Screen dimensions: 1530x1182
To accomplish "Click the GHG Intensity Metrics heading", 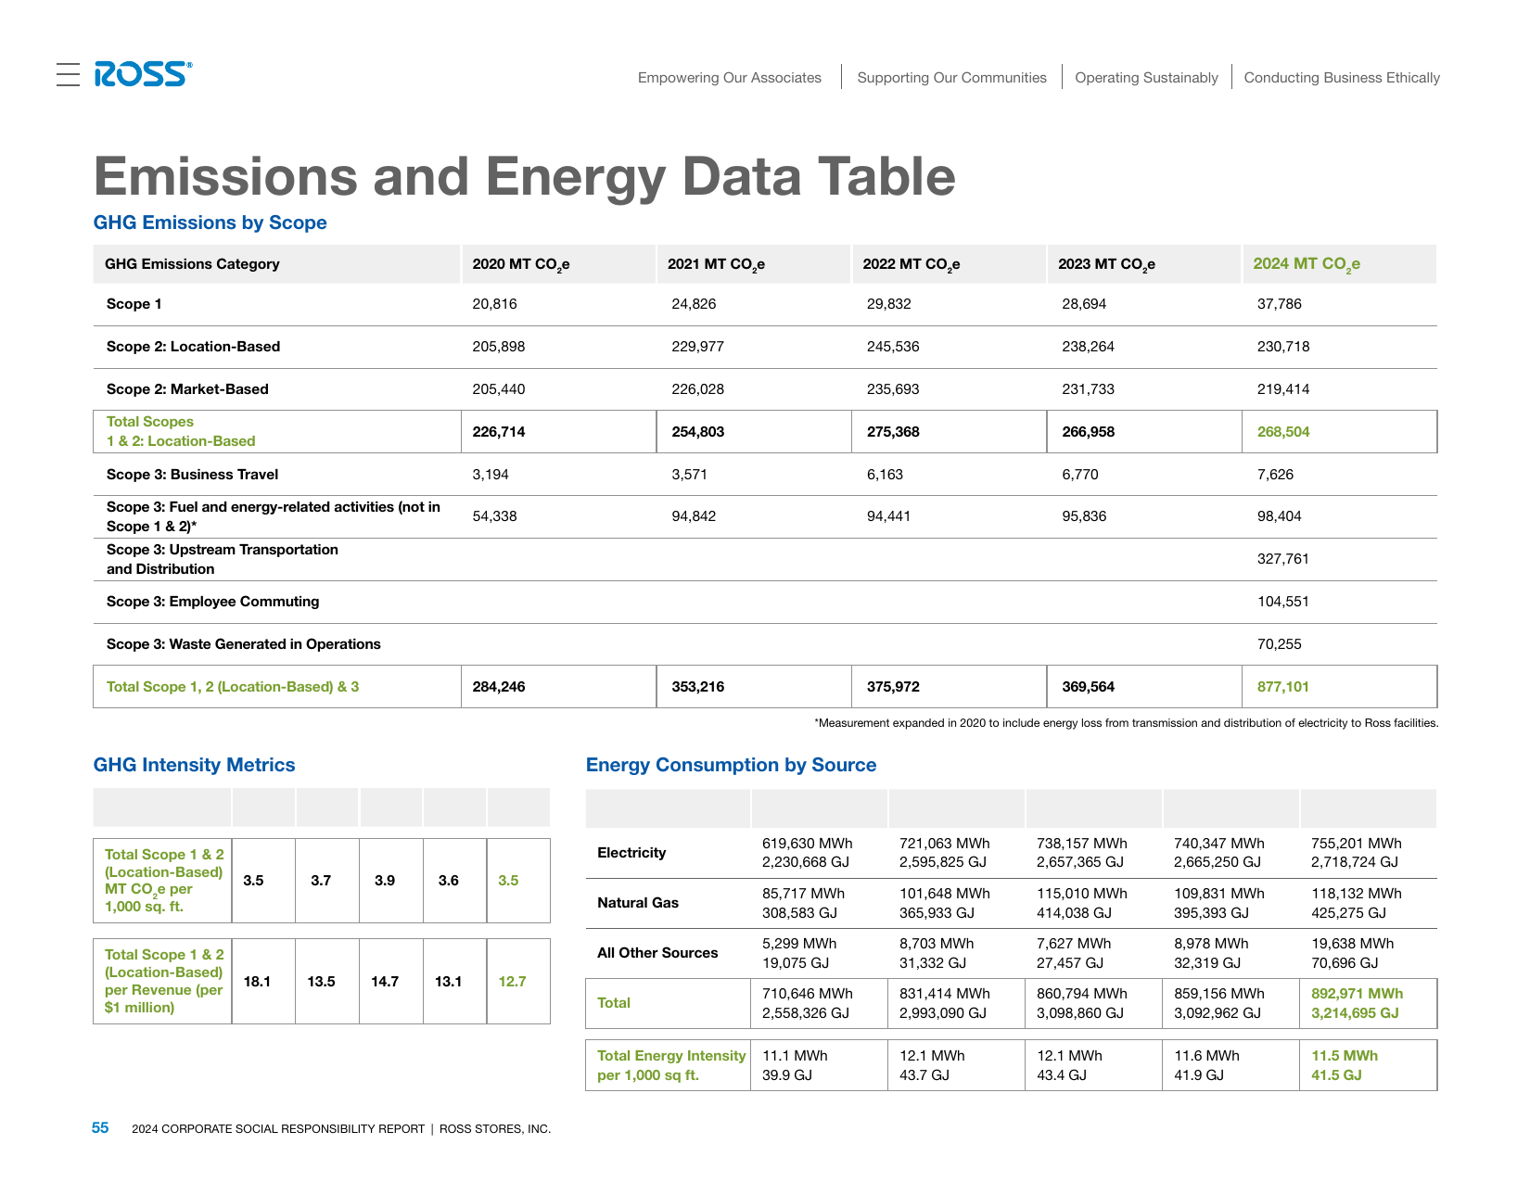I will pos(194,765).
